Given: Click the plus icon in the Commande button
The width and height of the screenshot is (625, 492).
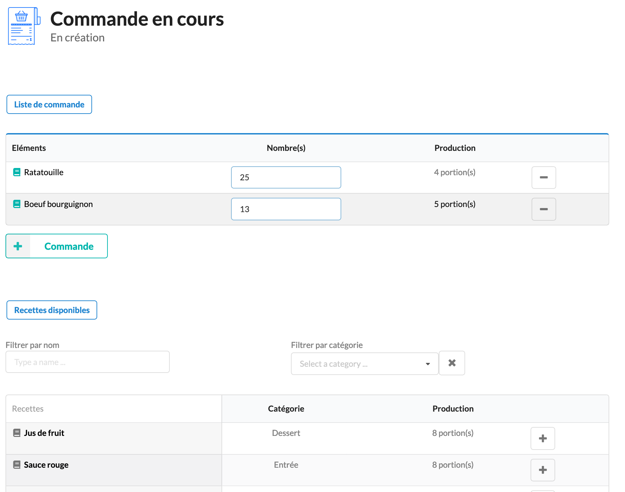Looking at the screenshot, I should point(17,246).
